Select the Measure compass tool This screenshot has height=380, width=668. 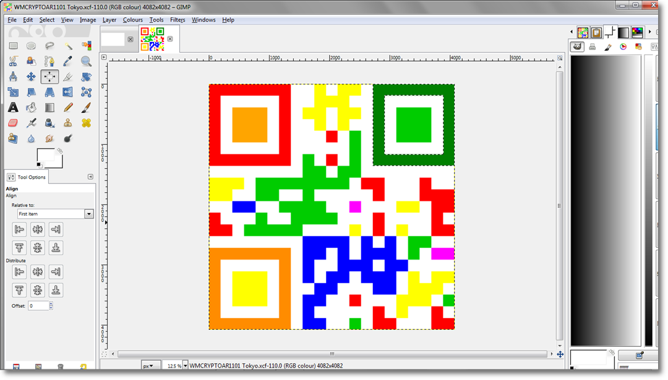click(x=13, y=77)
